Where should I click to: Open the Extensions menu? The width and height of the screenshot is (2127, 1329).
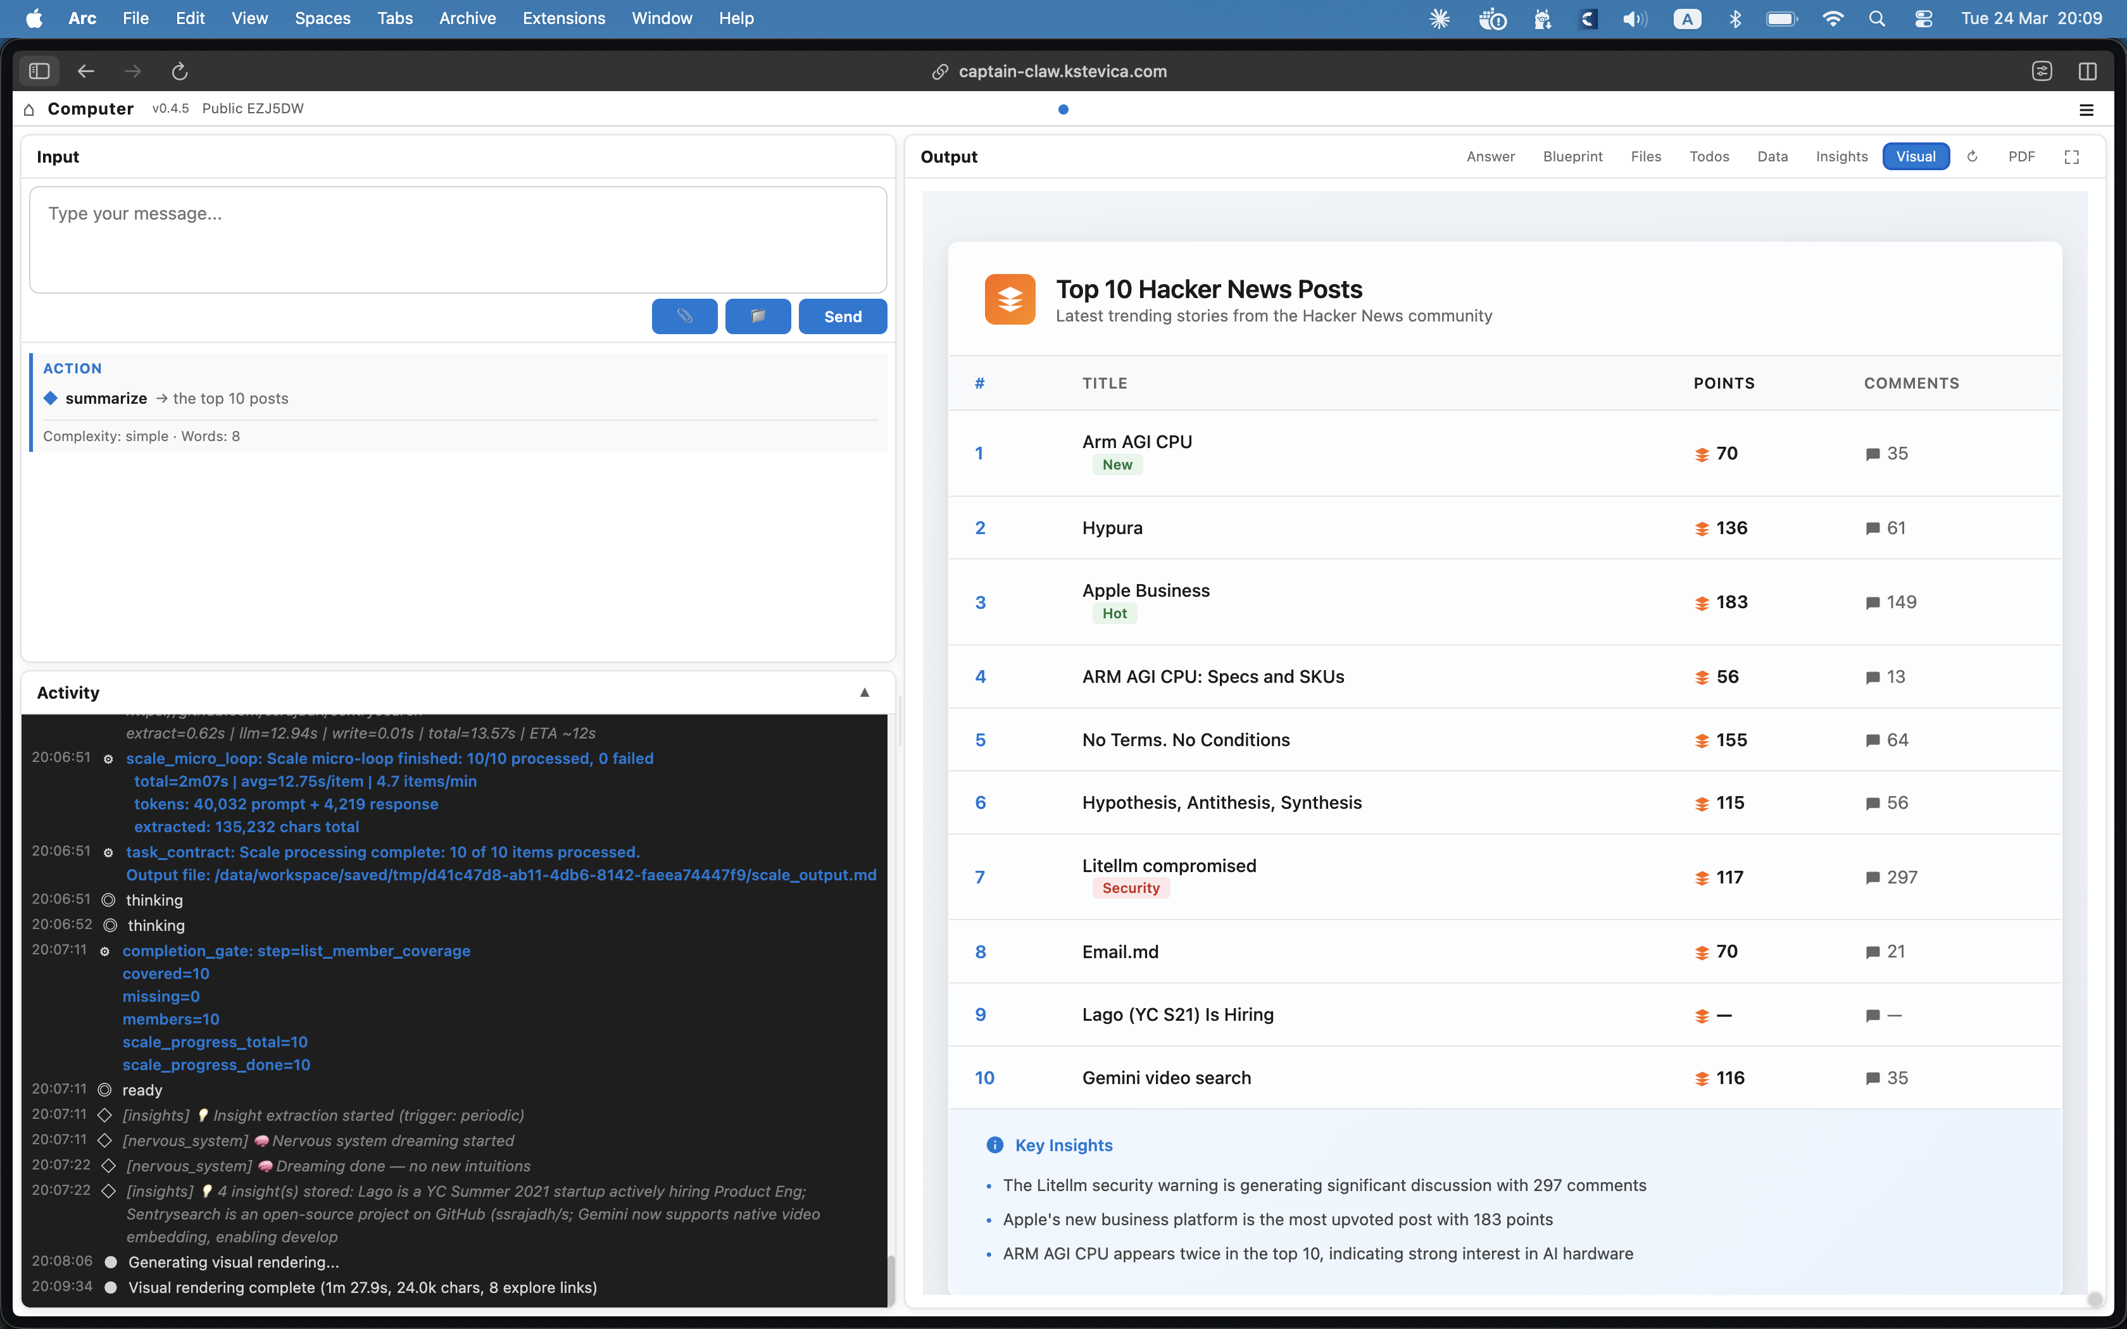[563, 18]
